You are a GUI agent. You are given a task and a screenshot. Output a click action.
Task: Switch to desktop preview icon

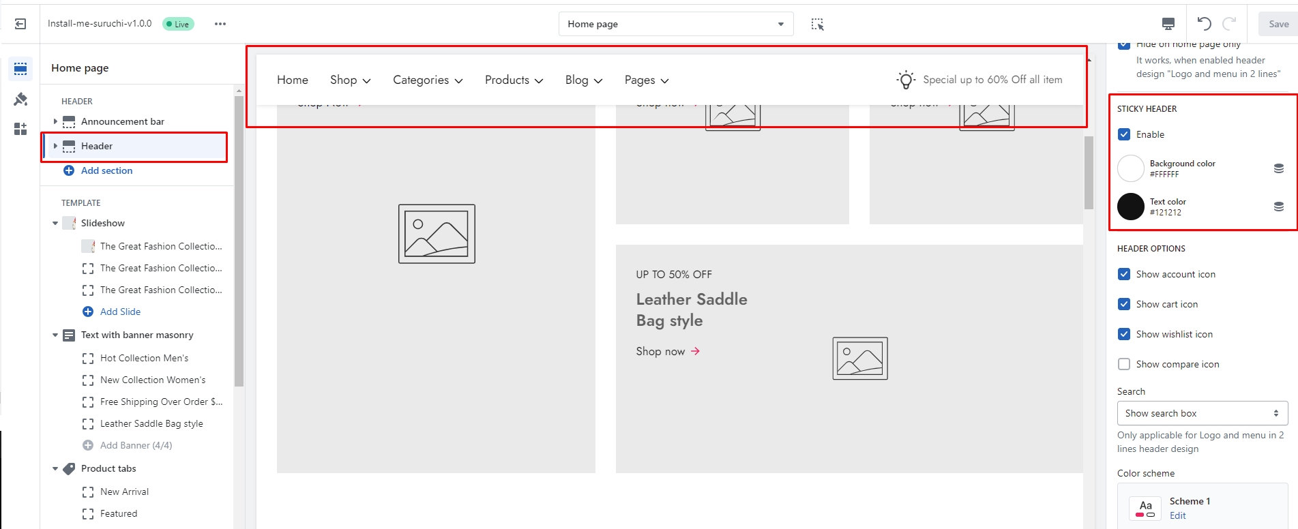1168,24
